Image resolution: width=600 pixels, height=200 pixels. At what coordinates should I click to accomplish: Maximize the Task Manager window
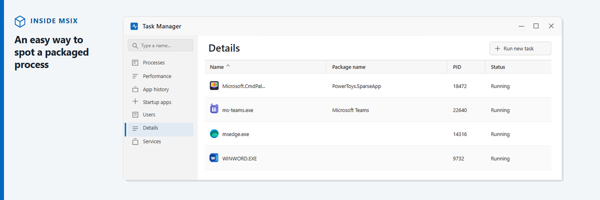click(x=536, y=26)
